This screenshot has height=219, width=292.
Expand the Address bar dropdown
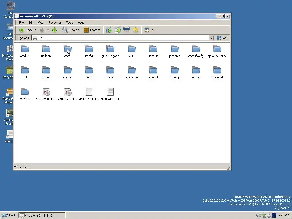pyautogui.click(x=211, y=38)
